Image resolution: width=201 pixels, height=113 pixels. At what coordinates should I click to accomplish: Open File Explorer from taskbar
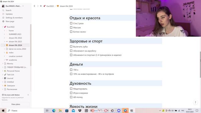[x=60, y=110]
